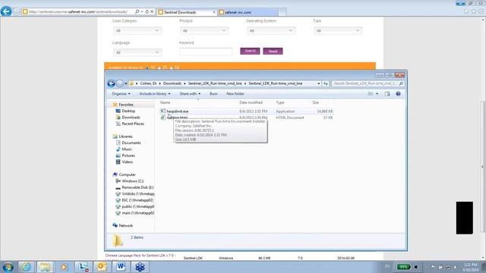Click the browser address bar URL

pos(78,12)
